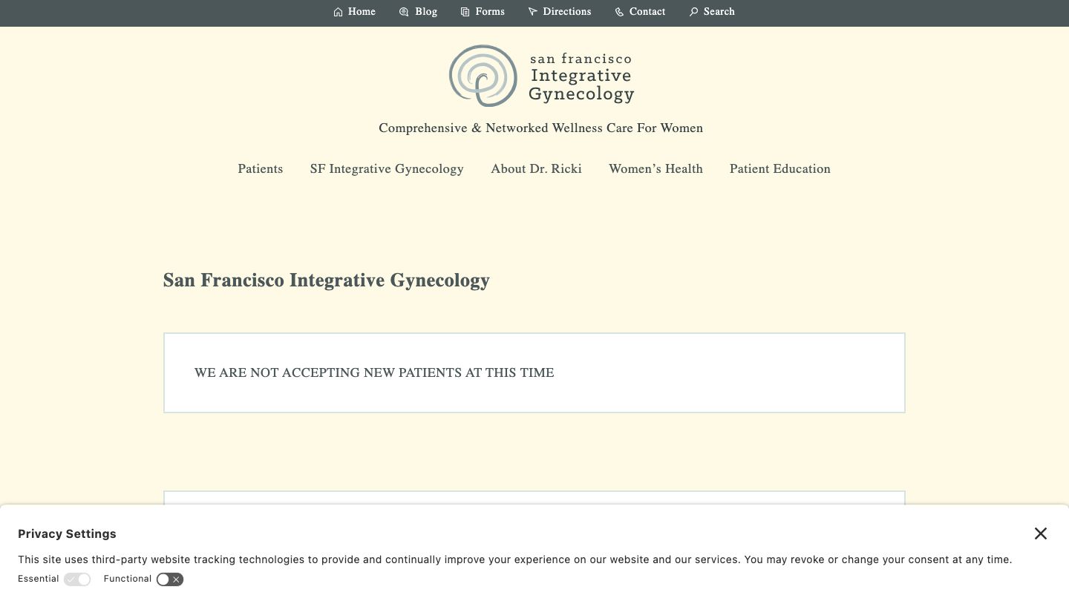
Task: Open the Patients menu
Action: click(260, 169)
